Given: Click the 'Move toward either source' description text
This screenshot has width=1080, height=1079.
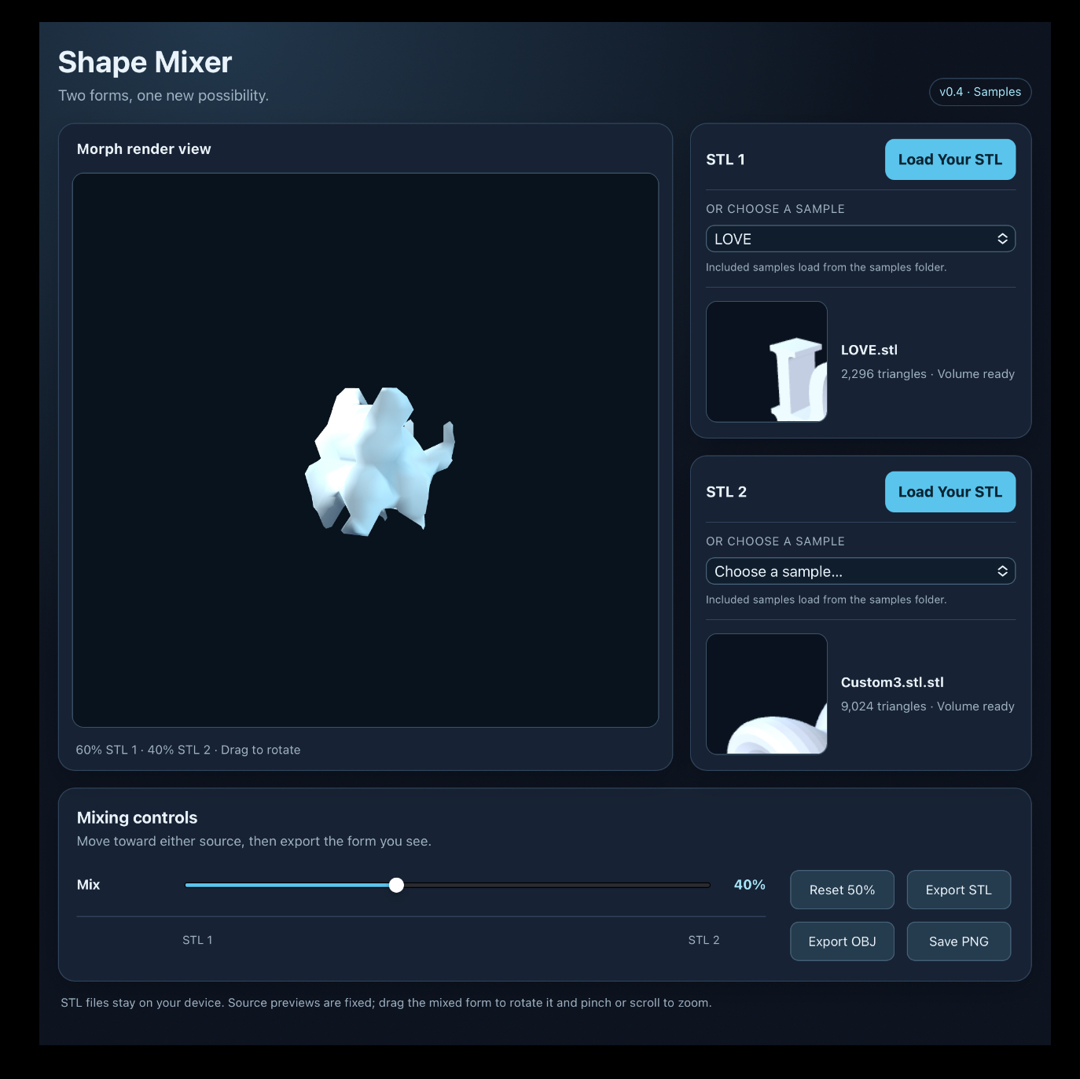Looking at the screenshot, I should click(x=254, y=842).
